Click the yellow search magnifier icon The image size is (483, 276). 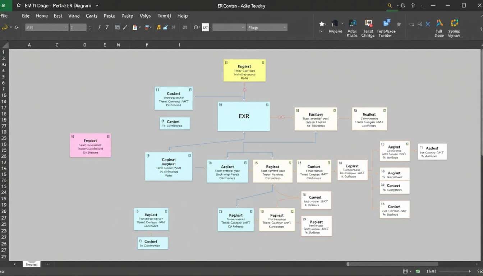coord(390,6)
